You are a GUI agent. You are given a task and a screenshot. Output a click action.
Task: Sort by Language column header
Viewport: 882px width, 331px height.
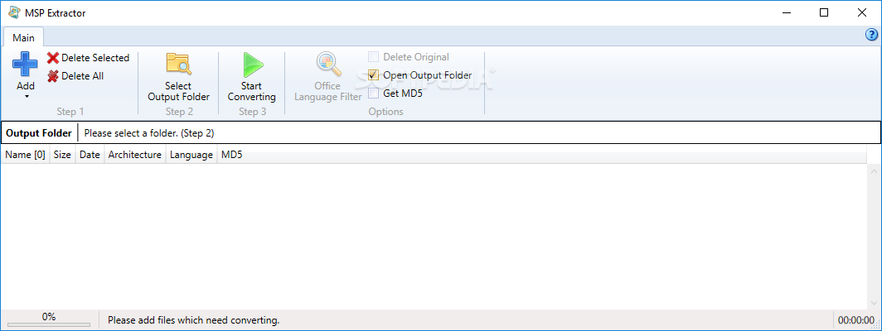191,155
